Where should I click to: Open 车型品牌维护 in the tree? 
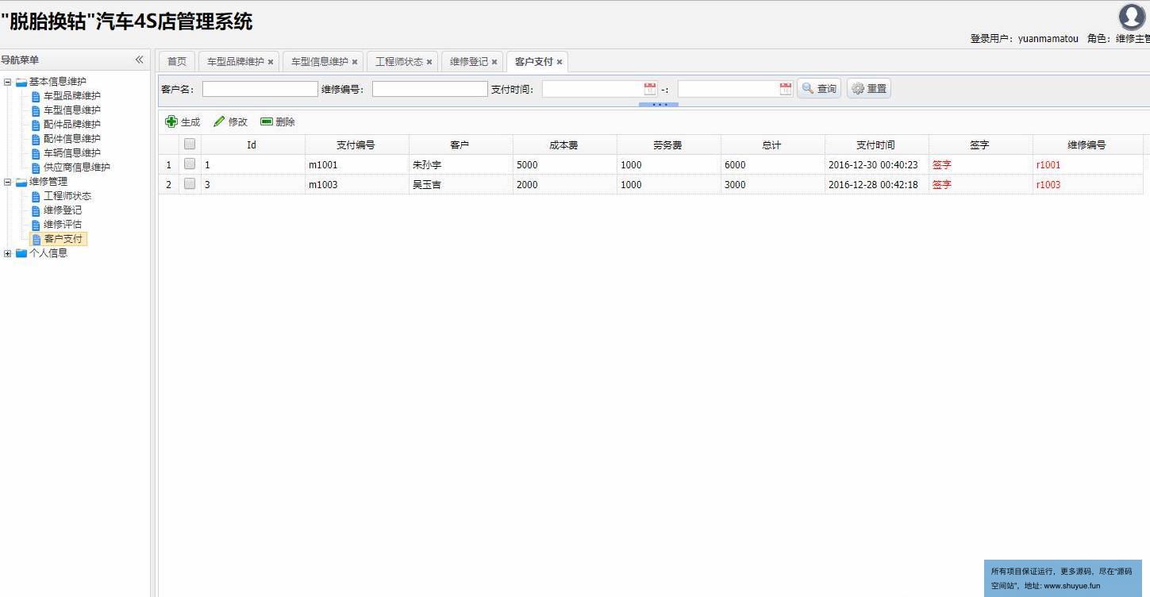pyautogui.click(x=72, y=96)
